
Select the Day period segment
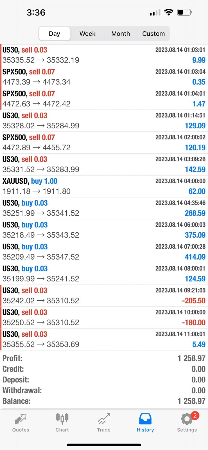[x=54, y=34]
